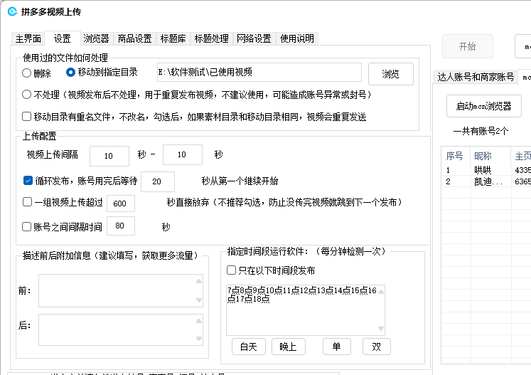Select account row 哄哄
Viewport: 531px width, 375px height.
point(486,170)
